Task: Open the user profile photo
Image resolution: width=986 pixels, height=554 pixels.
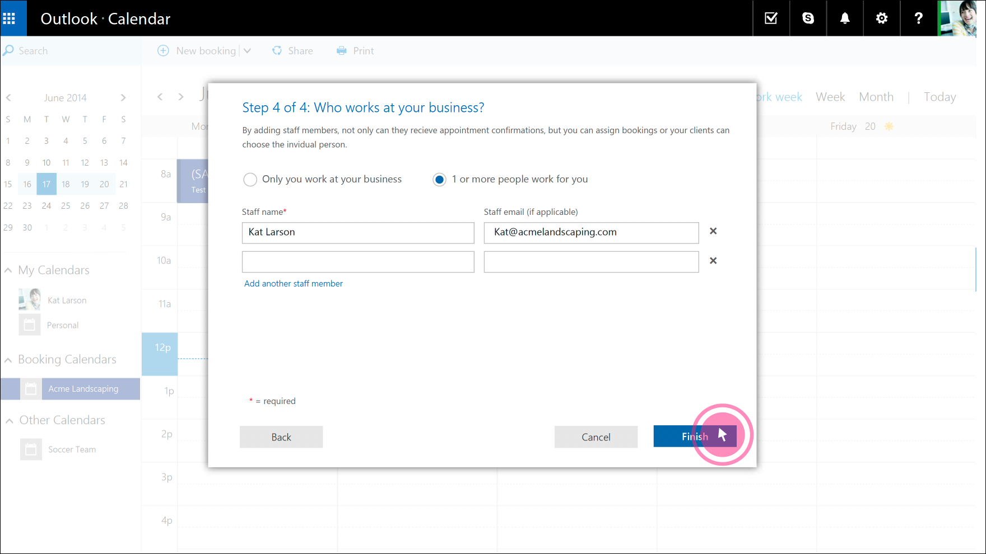Action: coord(957,18)
